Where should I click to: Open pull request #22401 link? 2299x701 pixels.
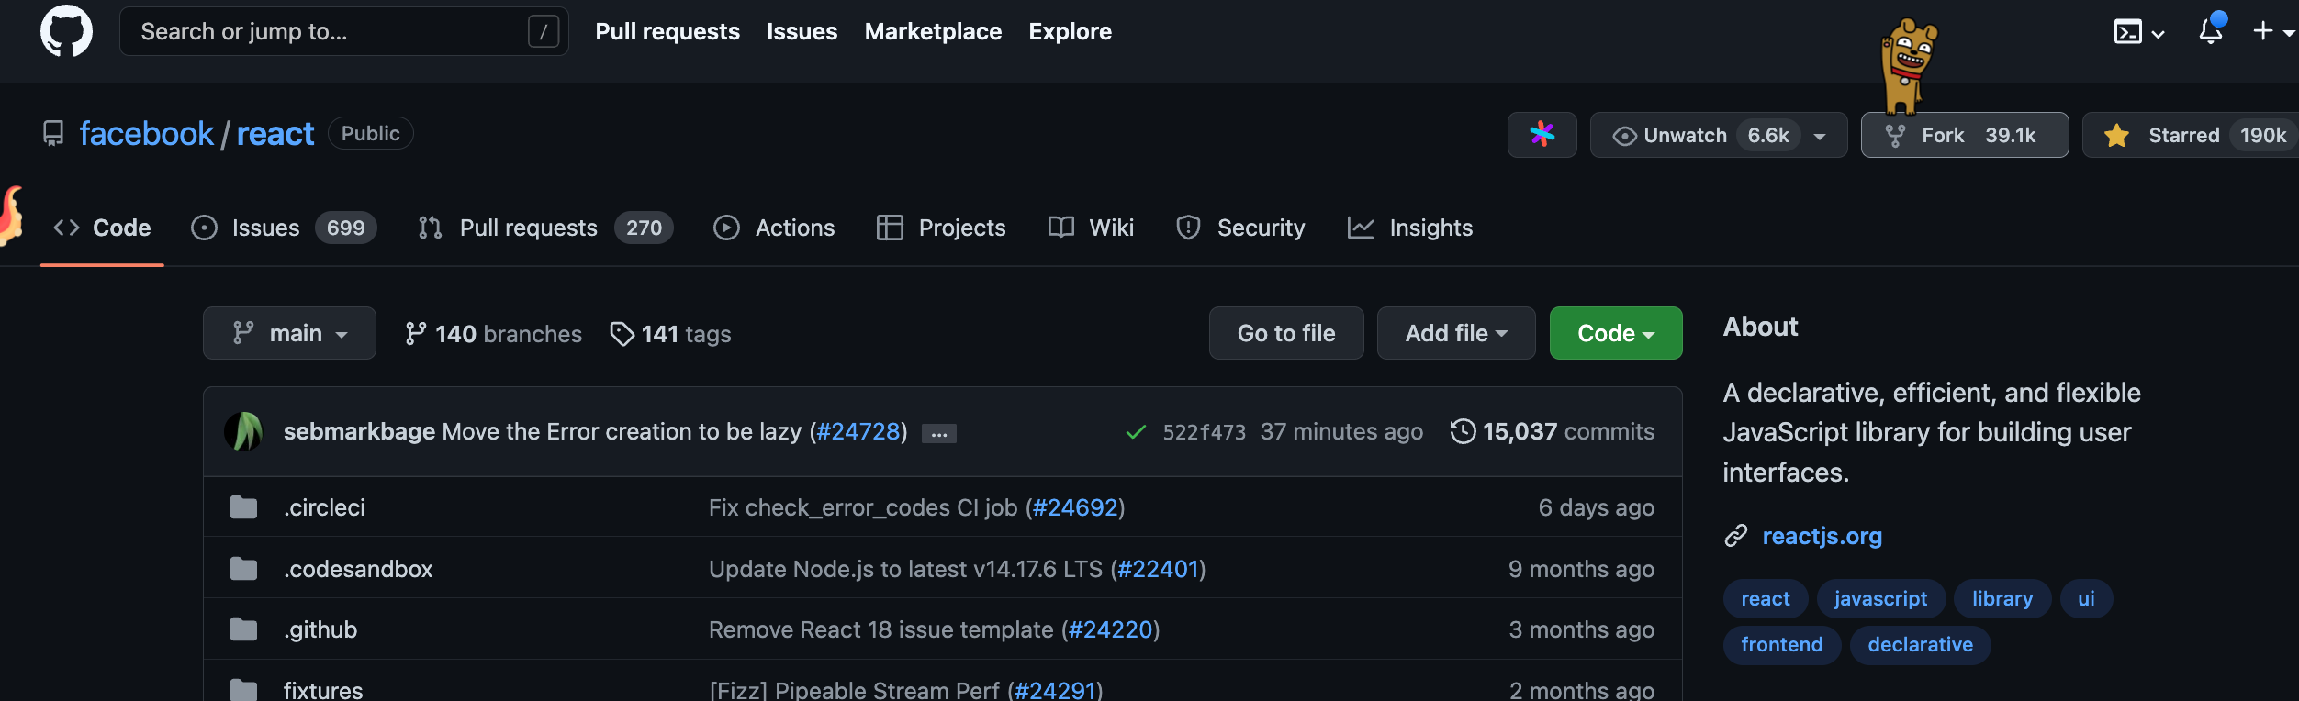[1158, 569]
